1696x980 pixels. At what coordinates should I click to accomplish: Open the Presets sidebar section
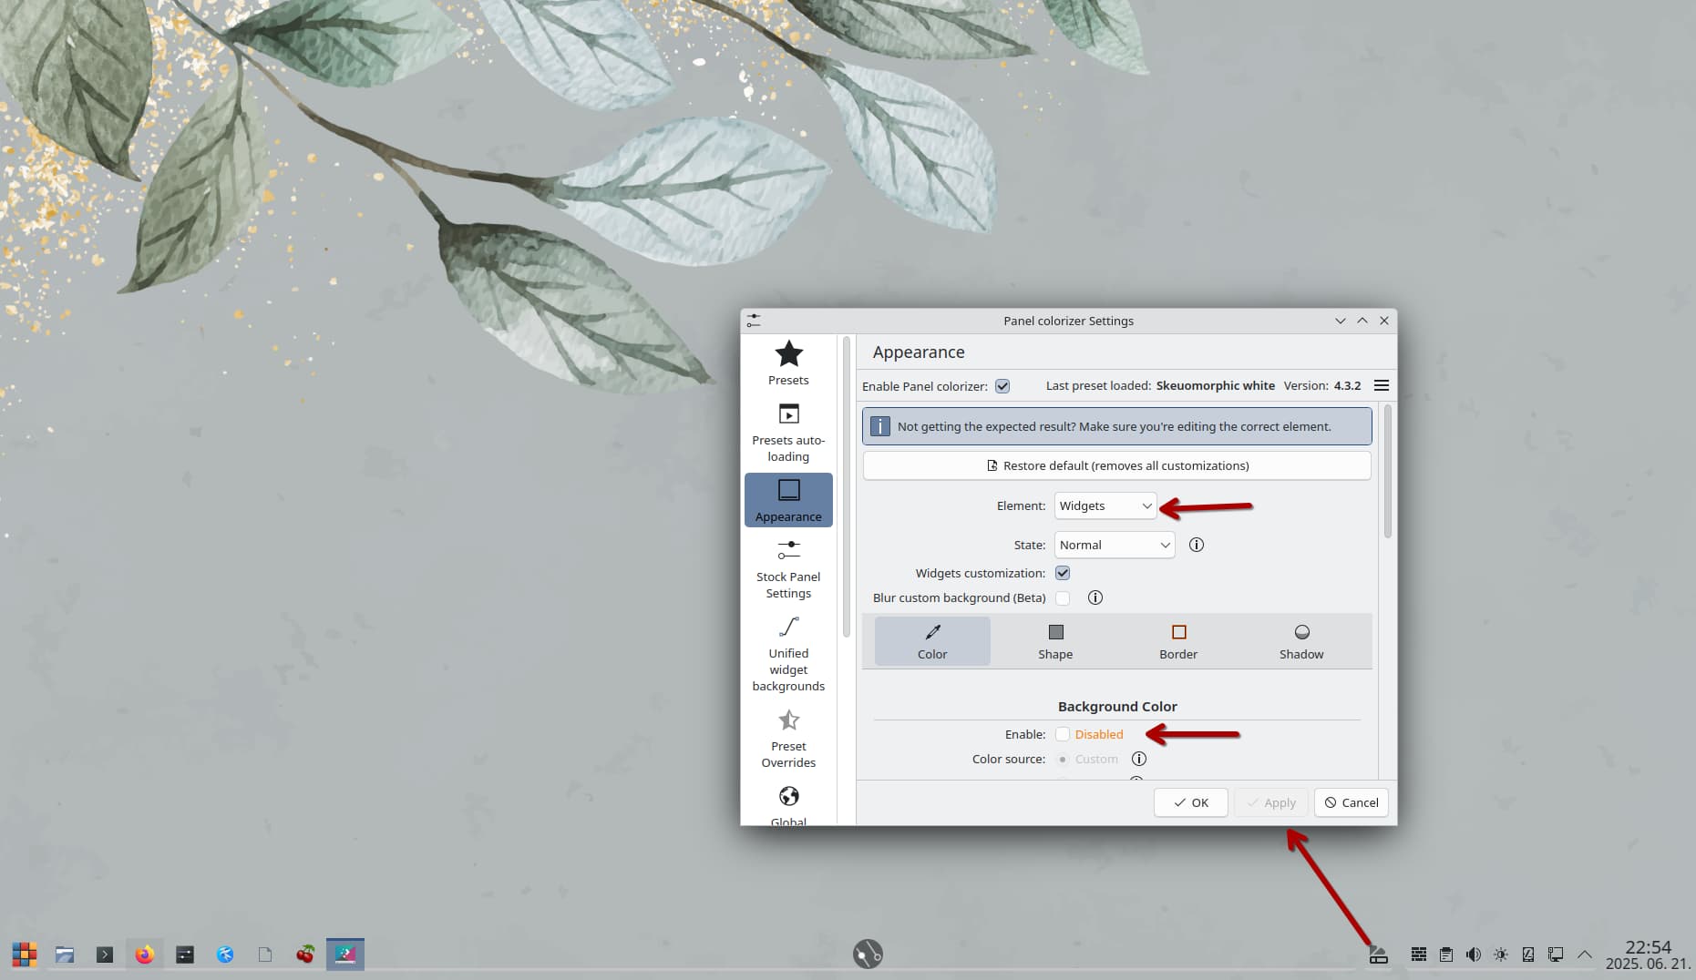[x=788, y=363]
